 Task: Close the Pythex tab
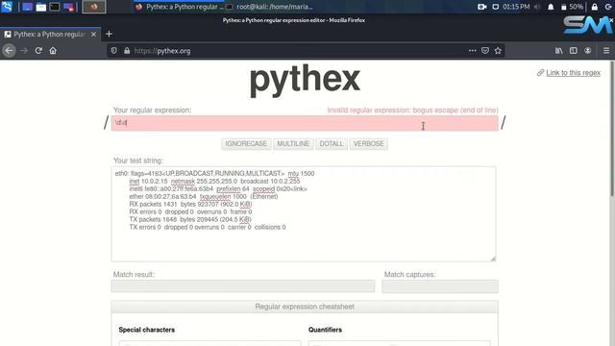(x=93, y=35)
